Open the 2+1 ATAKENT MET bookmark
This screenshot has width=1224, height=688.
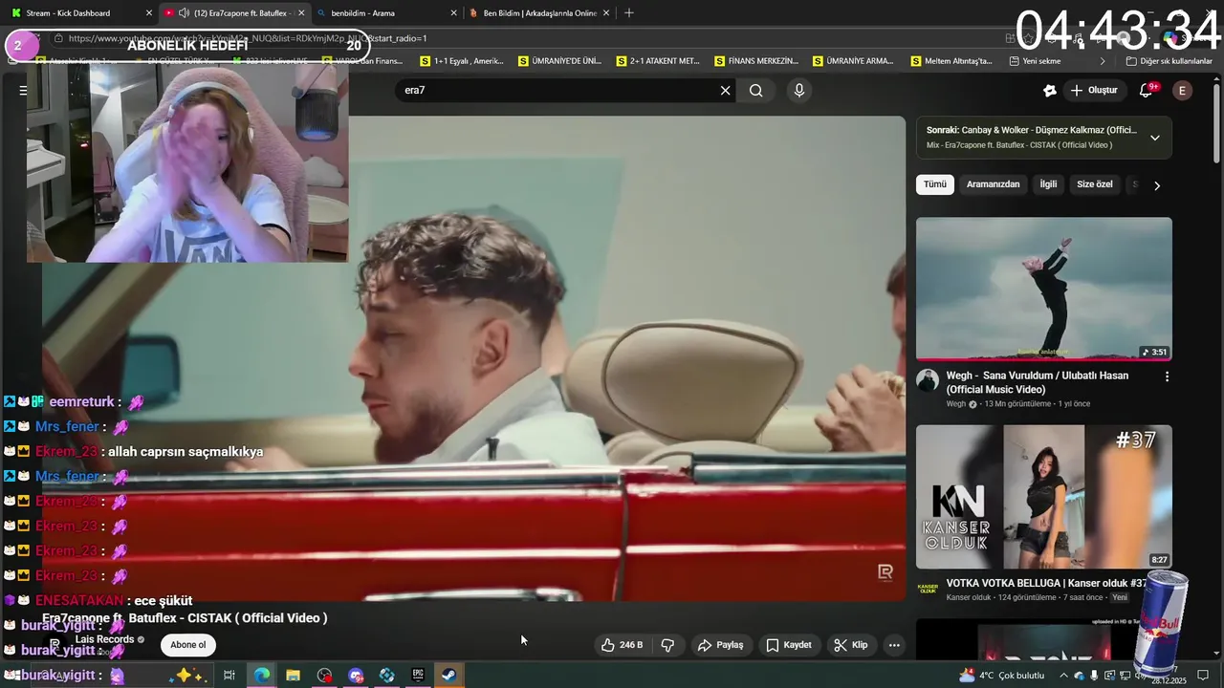coord(657,61)
